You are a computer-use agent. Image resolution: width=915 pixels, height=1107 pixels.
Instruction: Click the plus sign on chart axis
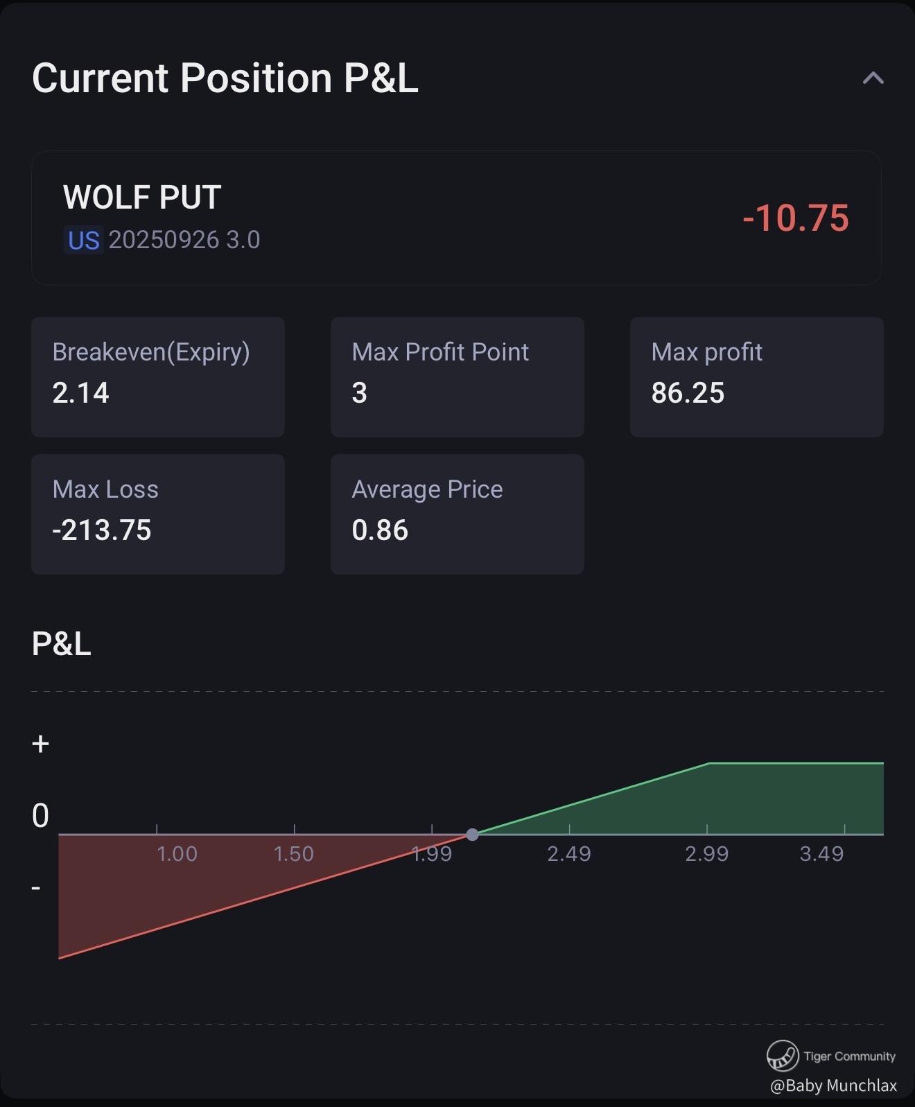[41, 744]
